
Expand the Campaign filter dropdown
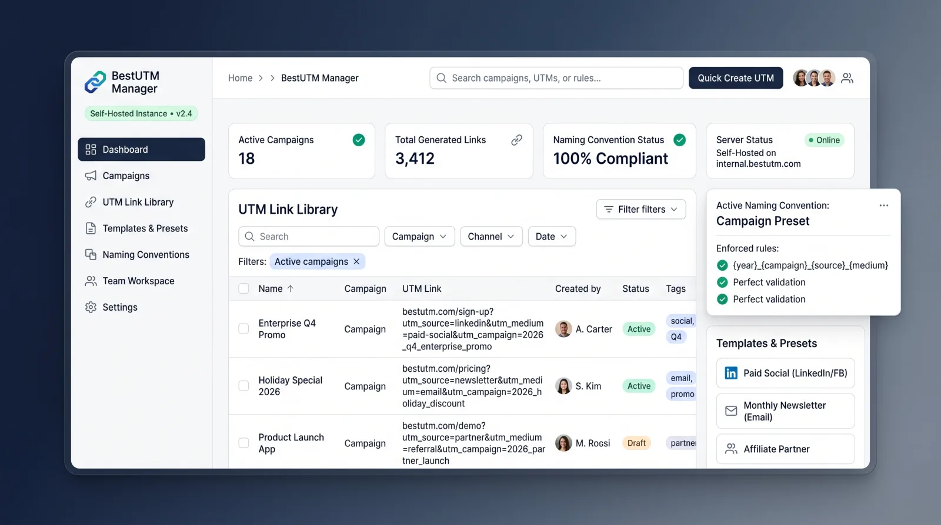419,237
